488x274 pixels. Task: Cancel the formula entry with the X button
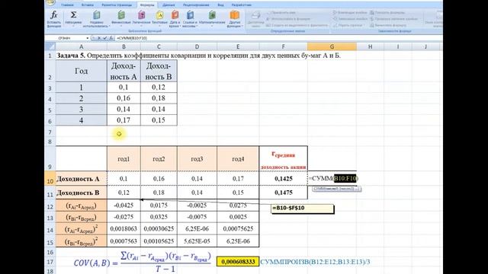click(x=99, y=38)
